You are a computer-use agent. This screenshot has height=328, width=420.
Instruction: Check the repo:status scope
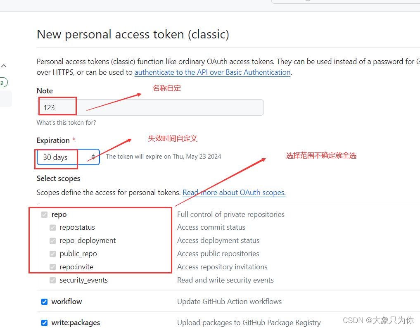pyautogui.click(x=52, y=227)
